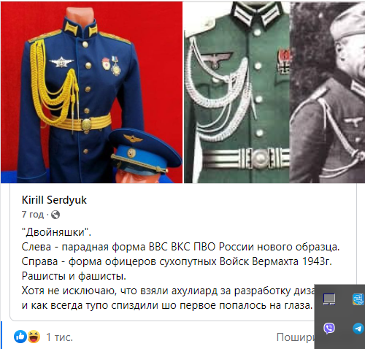Open the black-and-white officer photo
Viewport: 365px width, 349px height.
pos(327,92)
